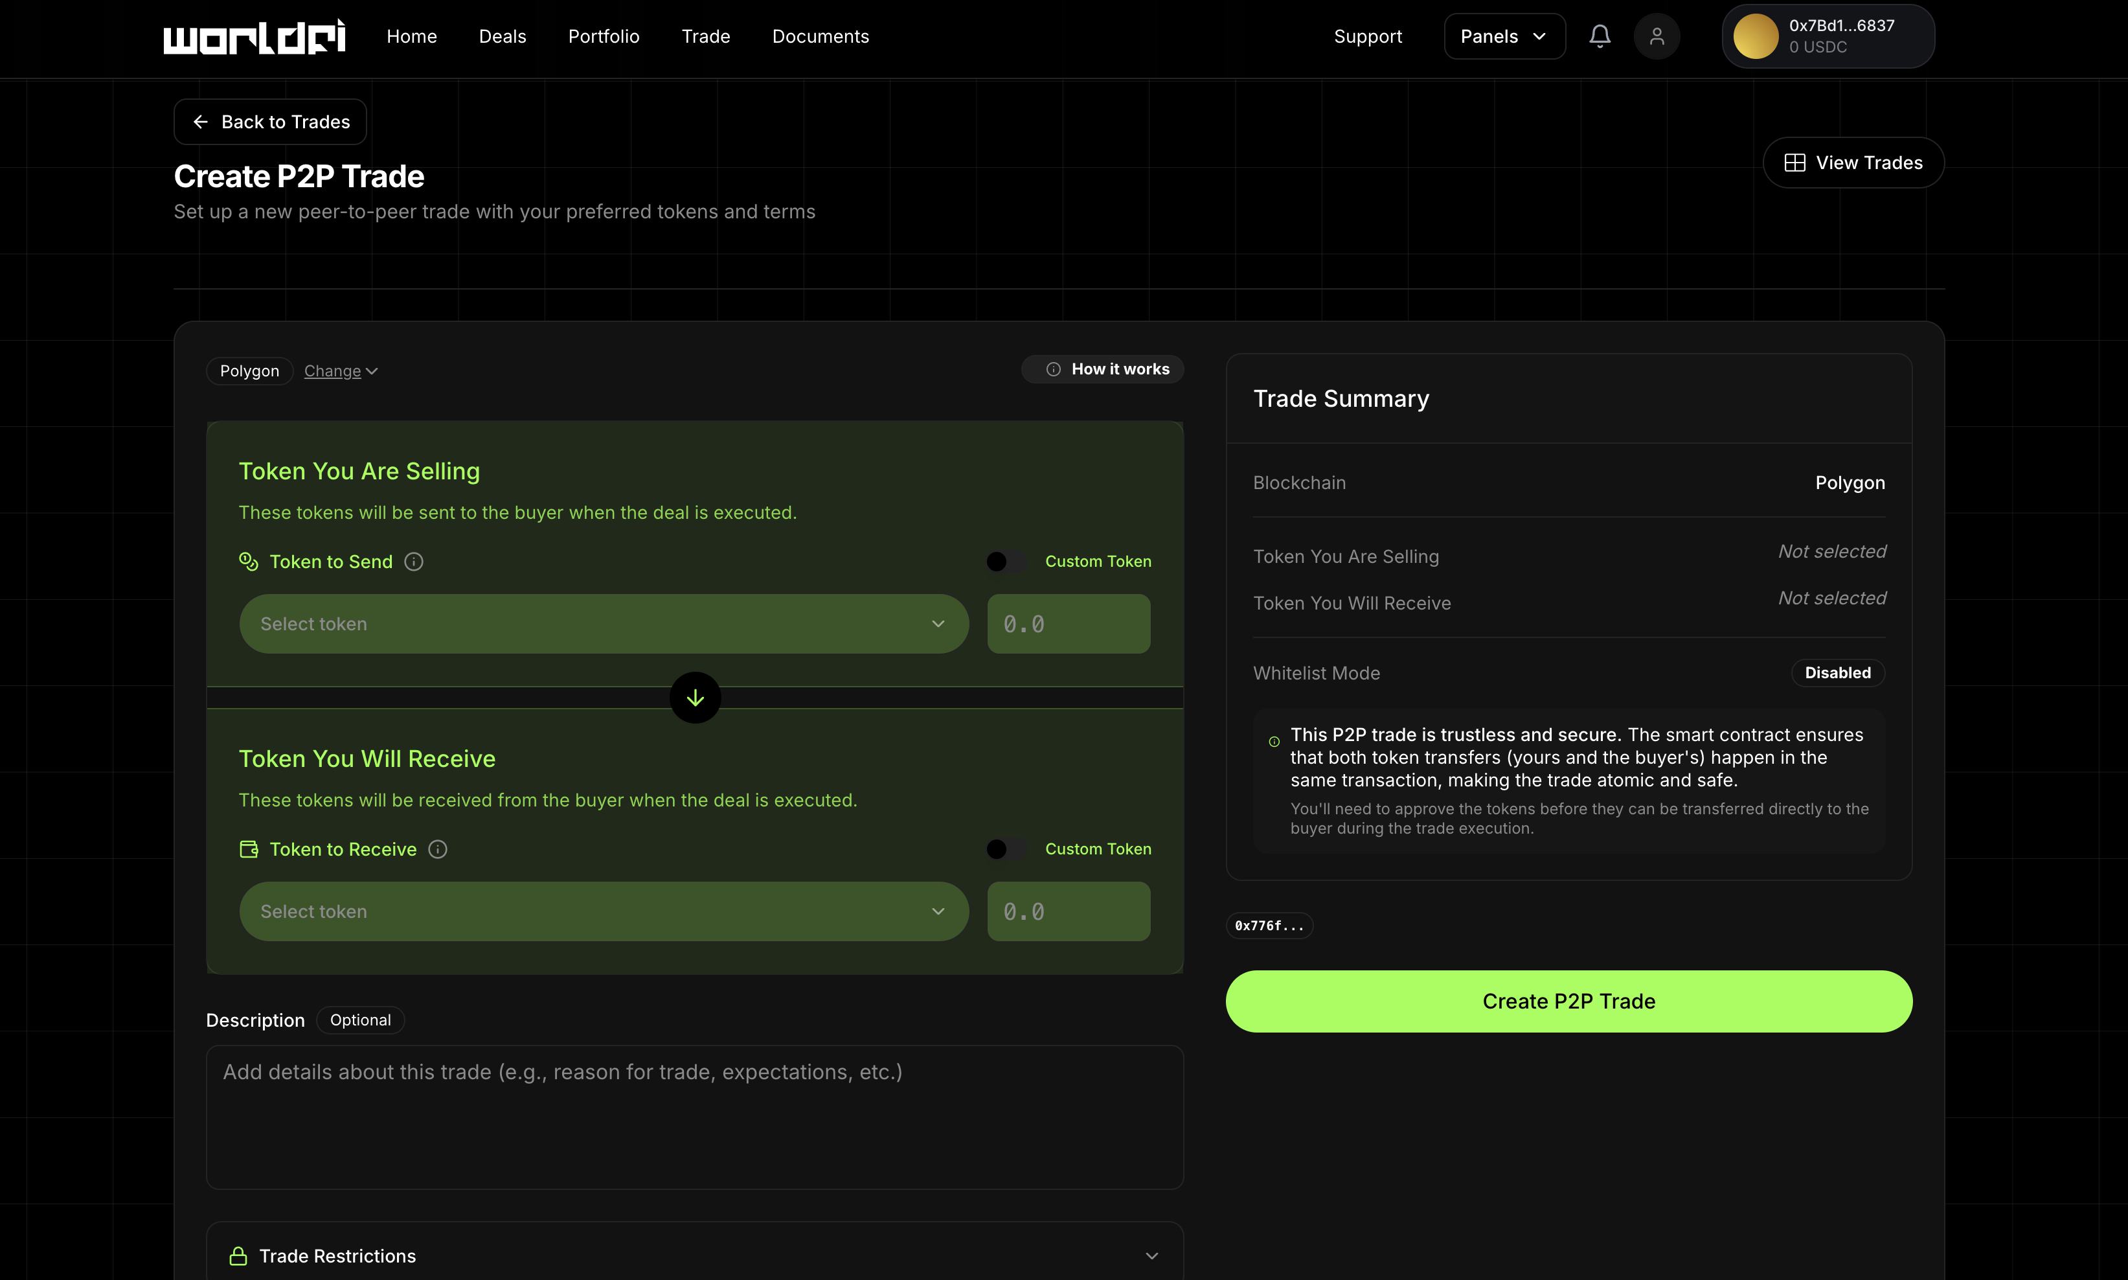2128x1280 pixels.
Task: Open the user profile icon
Action: (x=1657, y=36)
